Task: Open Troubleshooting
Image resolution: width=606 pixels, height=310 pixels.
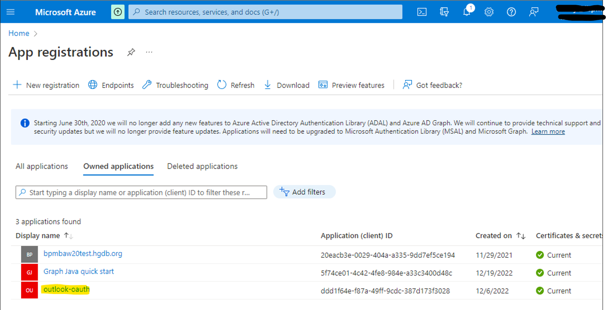Action: 175,85
